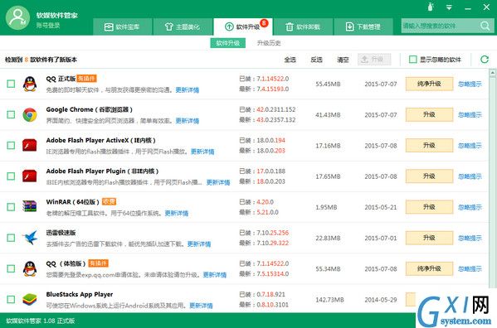Open 更新详情 link for Google Chrome
This screenshot has height=328, width=497.
tap(188, 121)
